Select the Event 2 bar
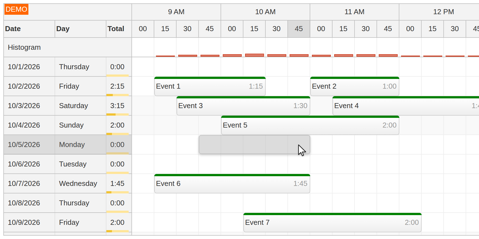Viewport: 479px width, 239px height. coord(355,86)
